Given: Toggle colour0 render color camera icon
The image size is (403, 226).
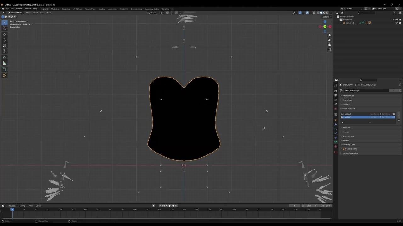Looking at the screenshot, I should point(394,114).
